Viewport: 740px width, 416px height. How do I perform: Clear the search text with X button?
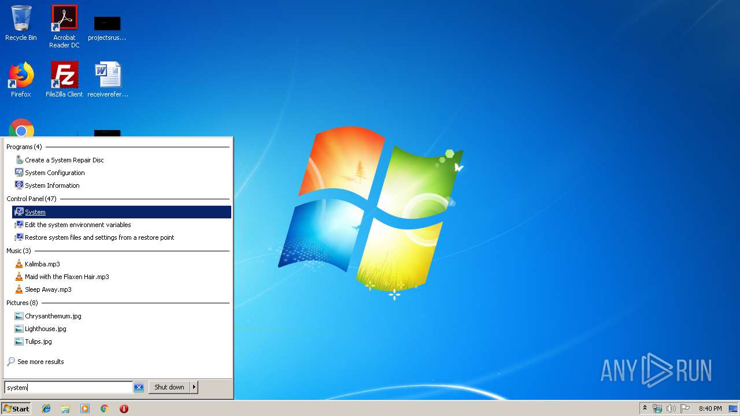(x=139, y=388)
